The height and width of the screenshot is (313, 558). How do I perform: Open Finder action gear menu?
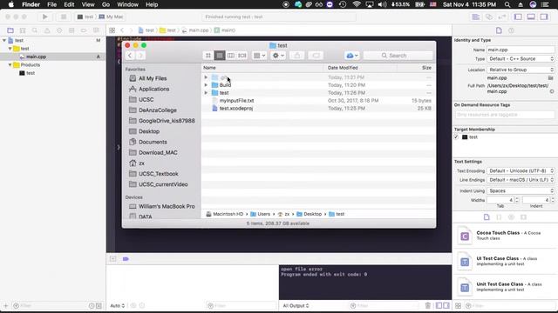pyautogui.click(x=278, y=56)
